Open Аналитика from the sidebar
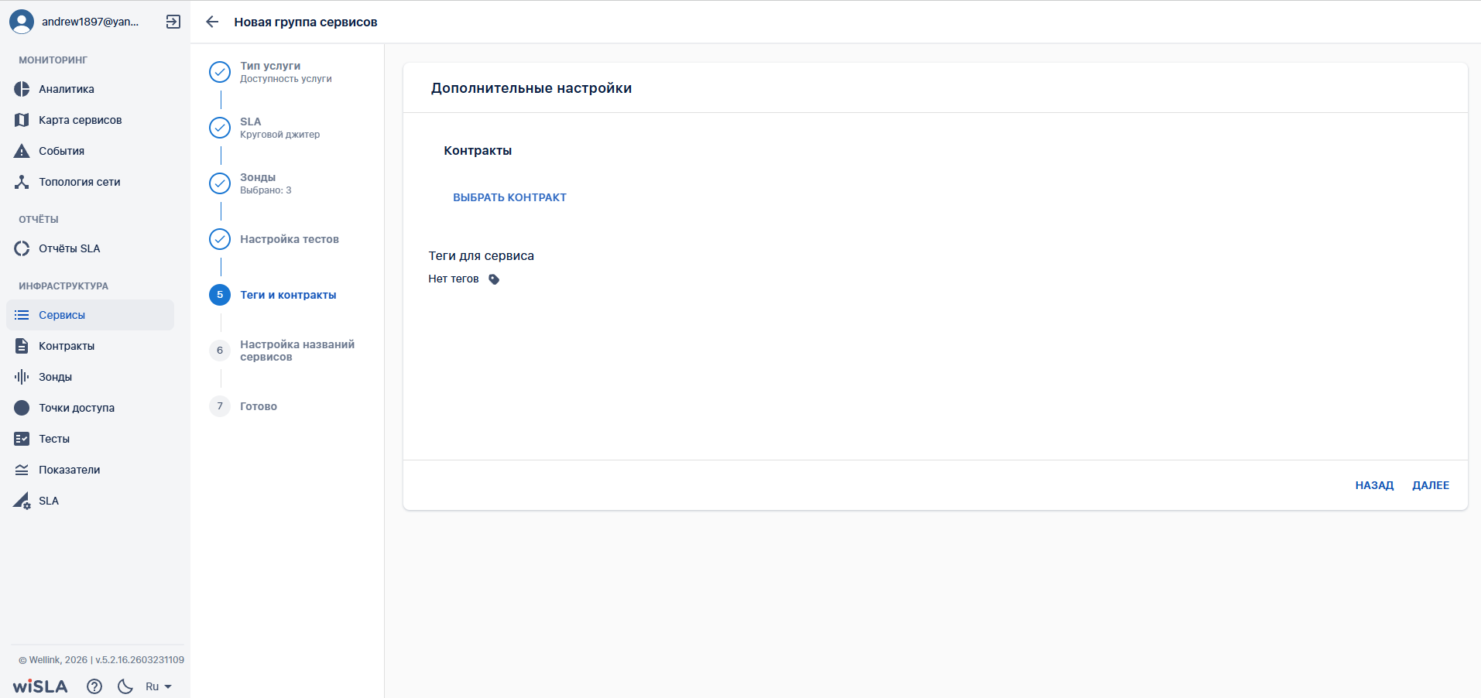The height and width of the screenshot is (698, 1481). coord(67,89)
